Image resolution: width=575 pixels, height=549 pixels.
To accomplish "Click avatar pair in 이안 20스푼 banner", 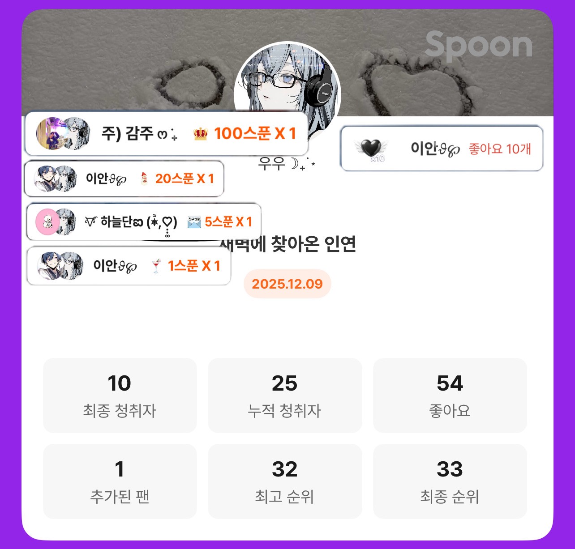I will 55,179.
